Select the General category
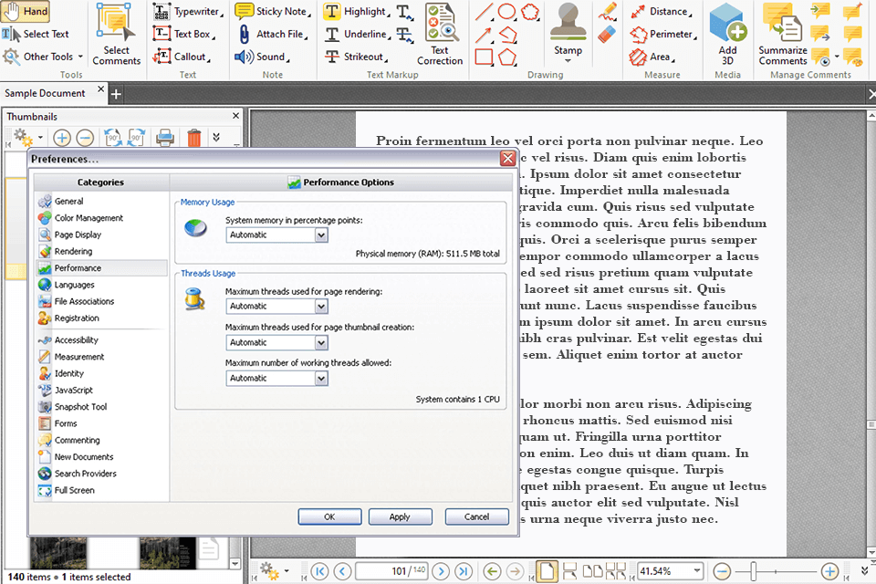 [x=68, y=201]
